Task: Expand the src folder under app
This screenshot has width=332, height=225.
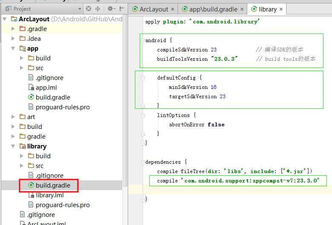Action: [21, 68]
